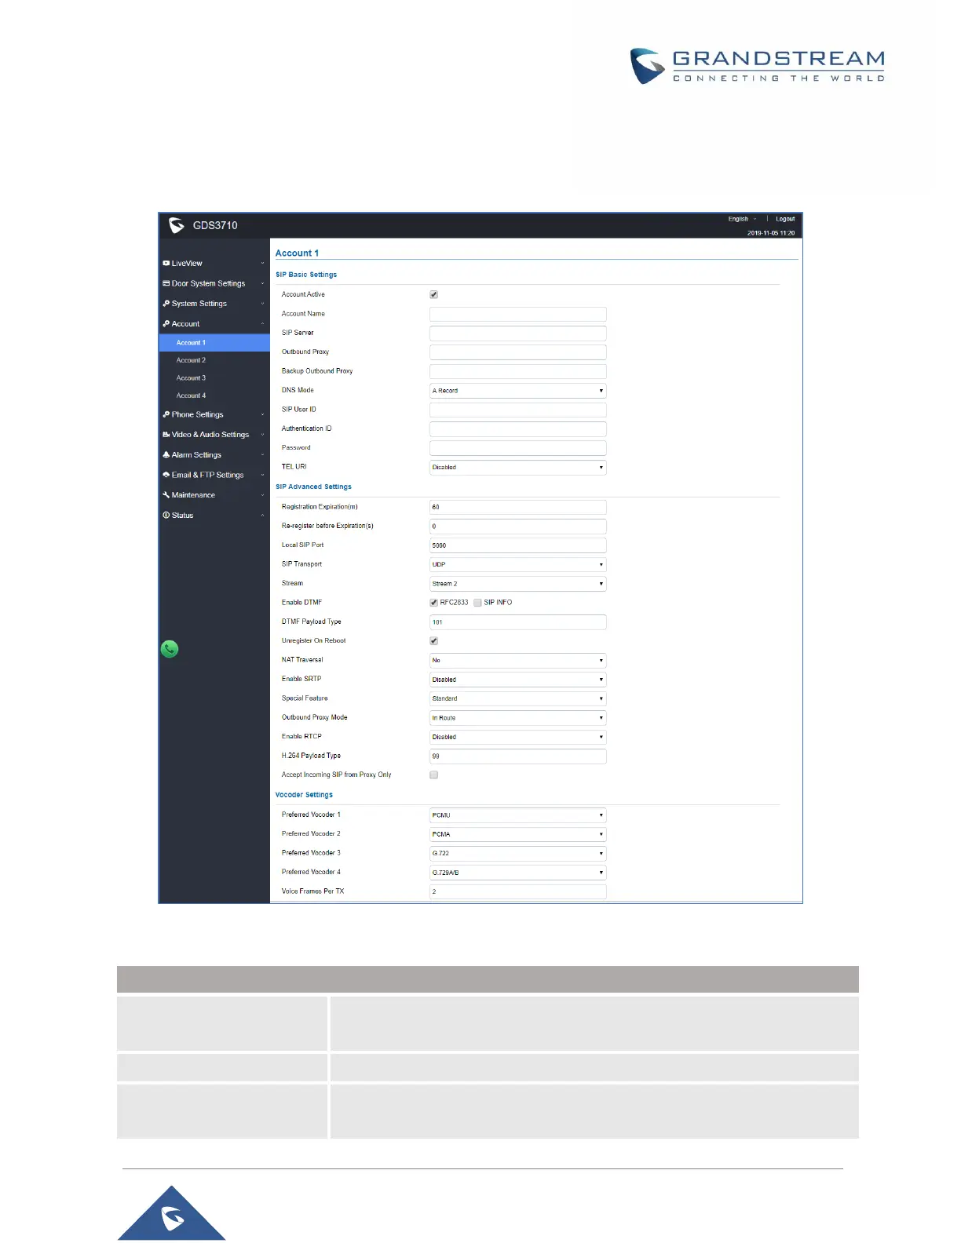961x1243 pixels.
Task: Click the Password input field
Action: (x=518, y=448)
